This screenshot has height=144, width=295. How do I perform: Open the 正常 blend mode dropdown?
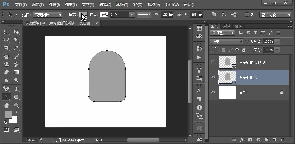(227, 41)
